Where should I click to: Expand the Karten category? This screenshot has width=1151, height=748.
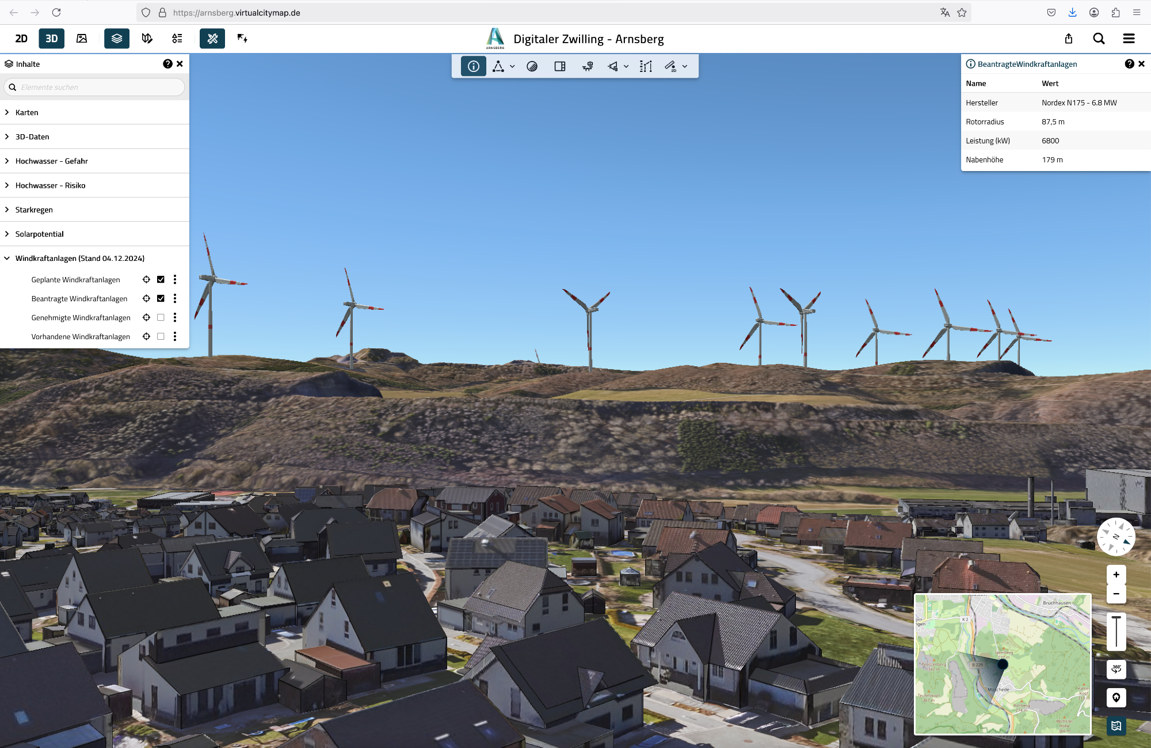tap(26, 112)
